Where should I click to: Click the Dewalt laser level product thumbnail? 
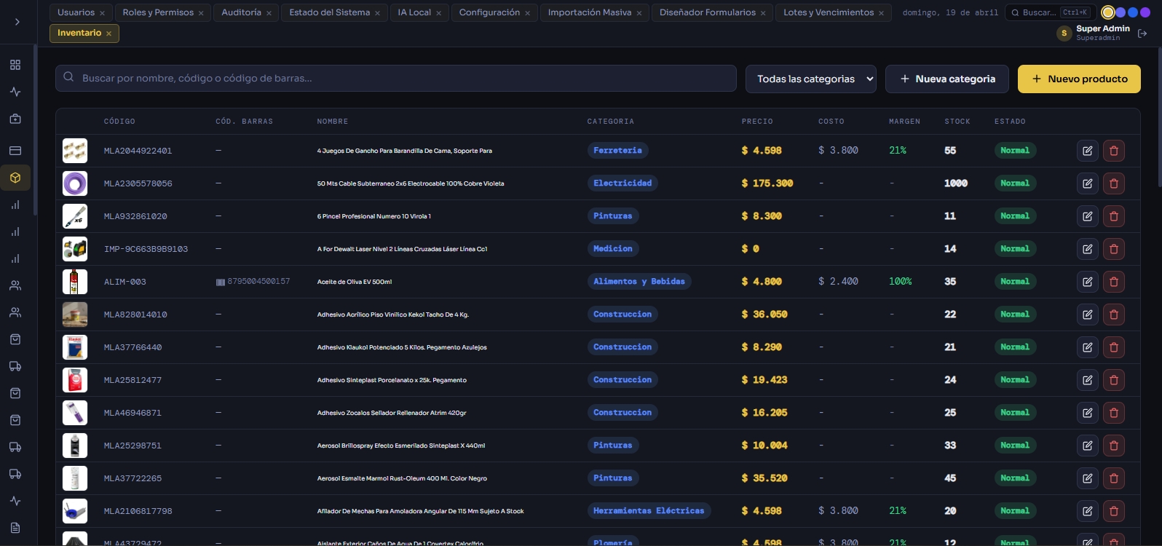[x=75, y=249]
